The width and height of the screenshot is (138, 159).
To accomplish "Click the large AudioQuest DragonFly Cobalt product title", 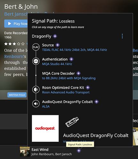I will click(x=96, y=135).
